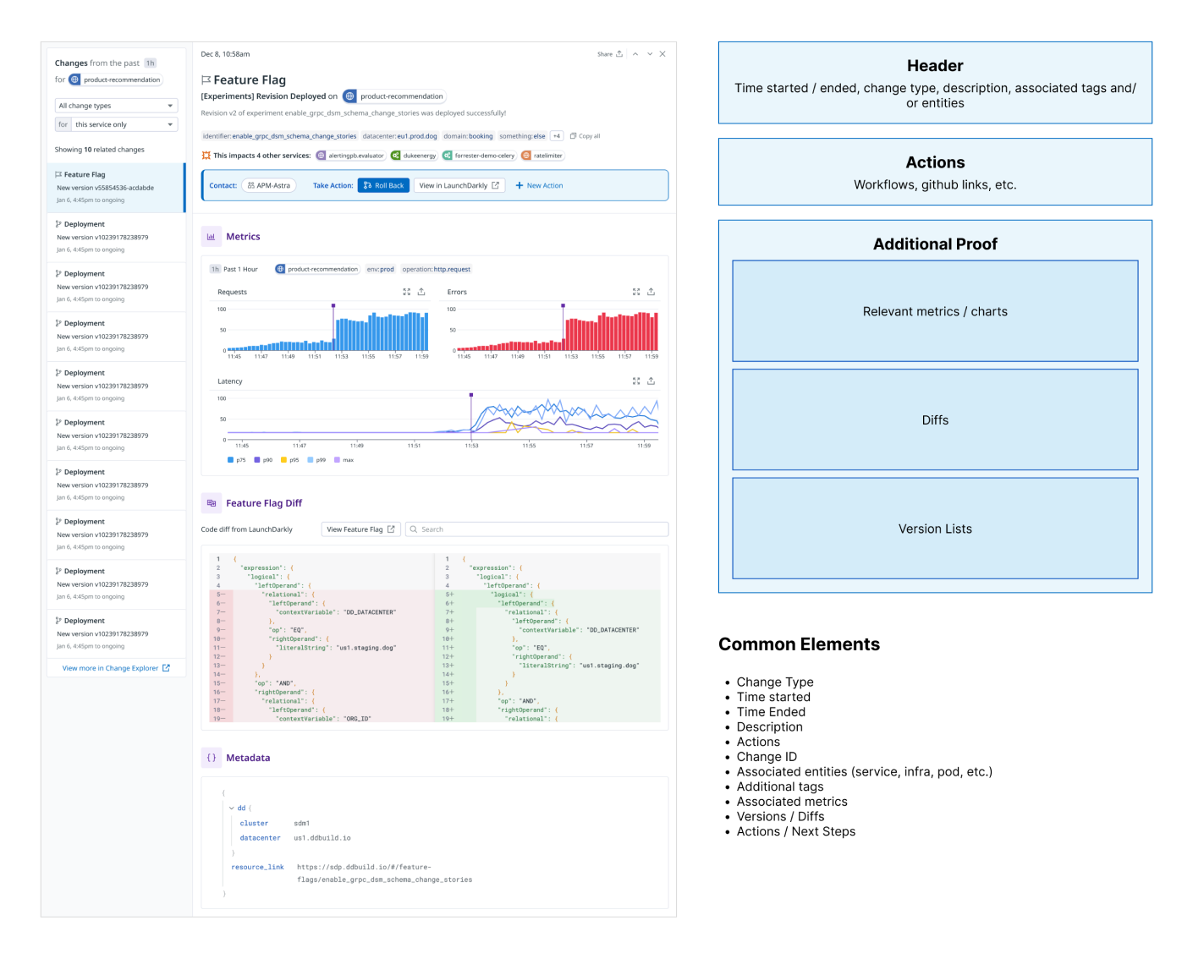Image resolution: width=1193 pixels, height=959 pixels.
Task: Collapse the dd node in Metadata
Action: click(x=232, y=808)
